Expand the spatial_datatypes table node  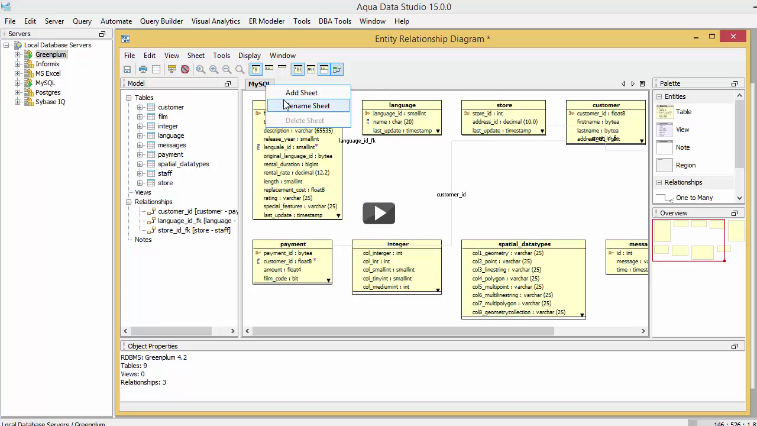pos(140,164)
